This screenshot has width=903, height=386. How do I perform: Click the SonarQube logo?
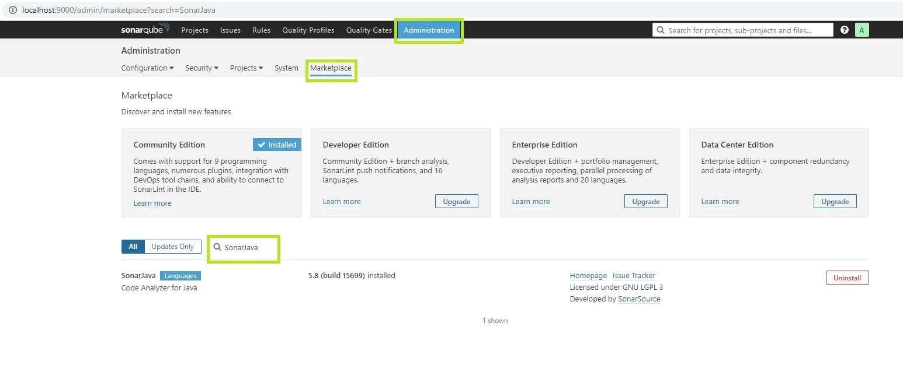(x=145, y=29)
